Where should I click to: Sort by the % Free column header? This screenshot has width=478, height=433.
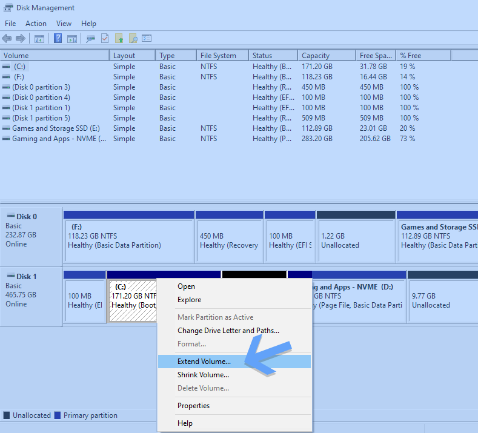[423, 56]
